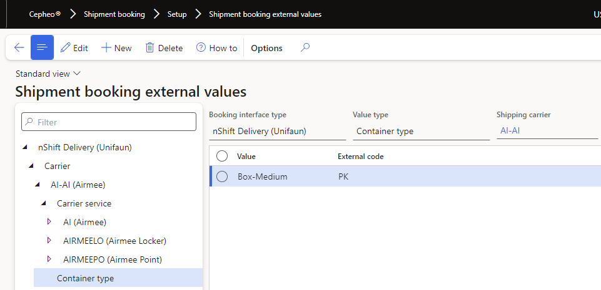Open the Options menu

[x=266, y=48]
